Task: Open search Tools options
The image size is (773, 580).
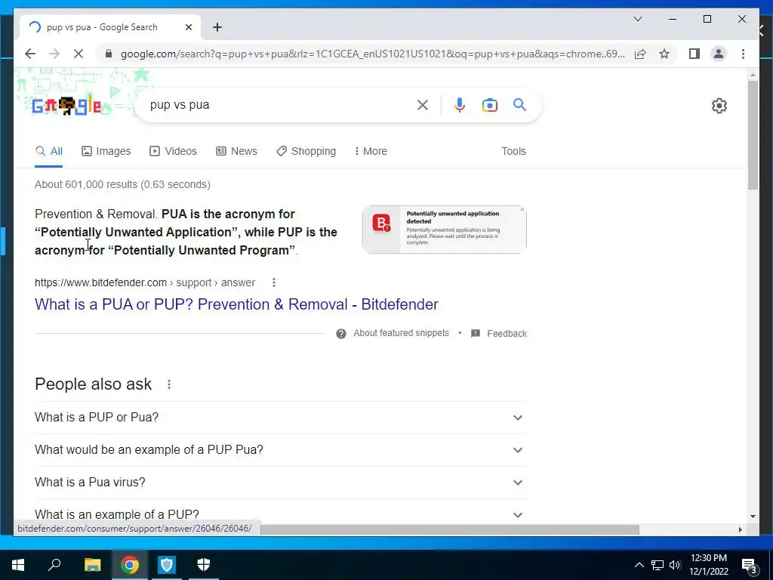Action: (x=513, y=151)
